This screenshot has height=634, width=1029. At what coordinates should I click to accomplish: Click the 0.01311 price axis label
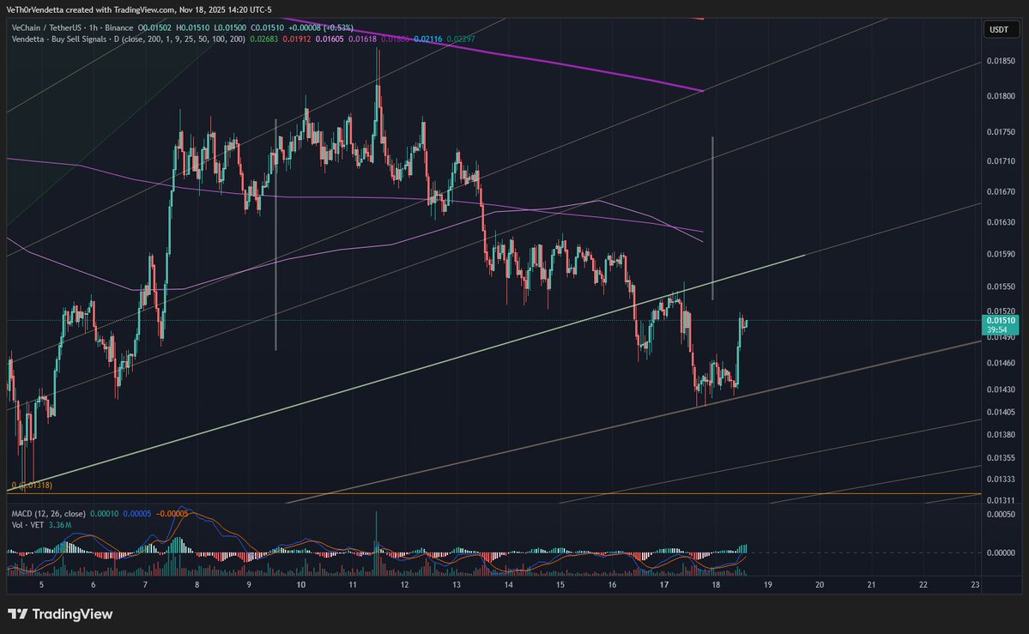(1001, 500)
